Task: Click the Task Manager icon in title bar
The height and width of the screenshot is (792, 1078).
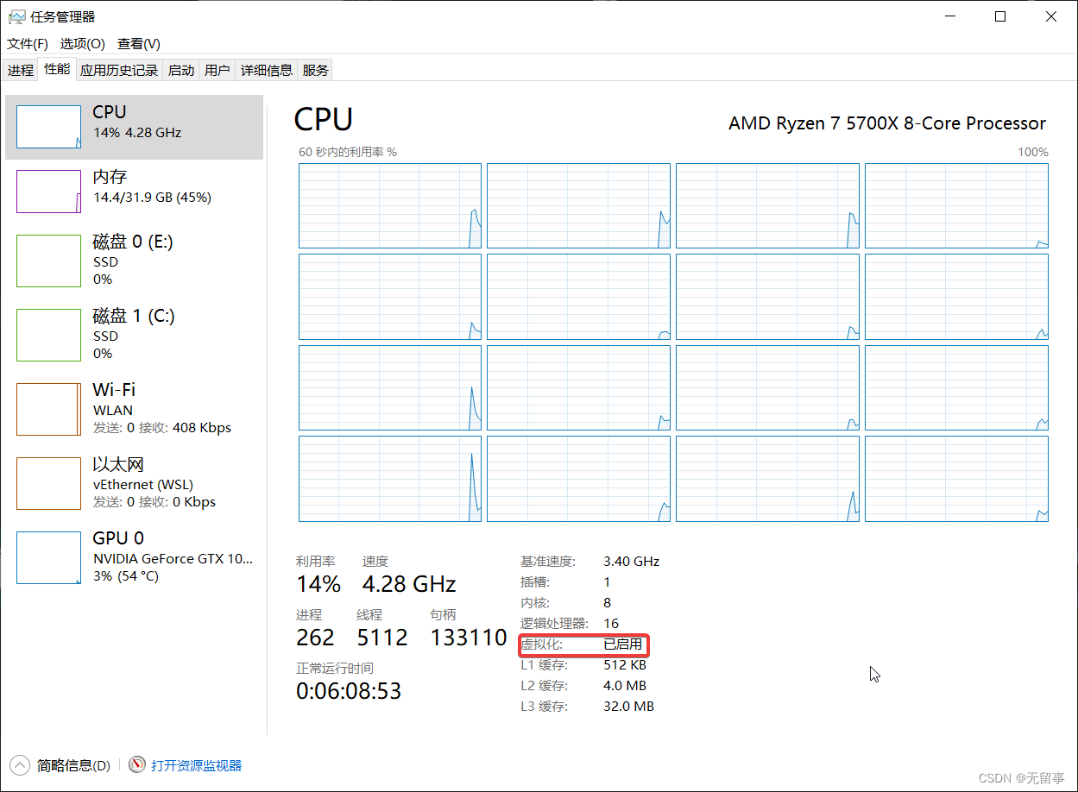Action: tap(16, 16)
